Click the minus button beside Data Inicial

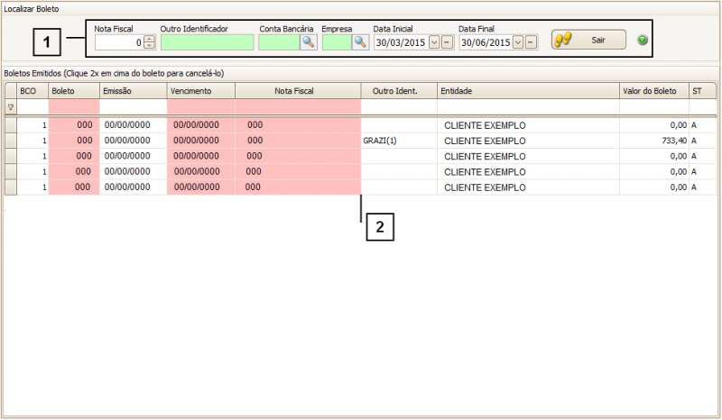[447, 42]
